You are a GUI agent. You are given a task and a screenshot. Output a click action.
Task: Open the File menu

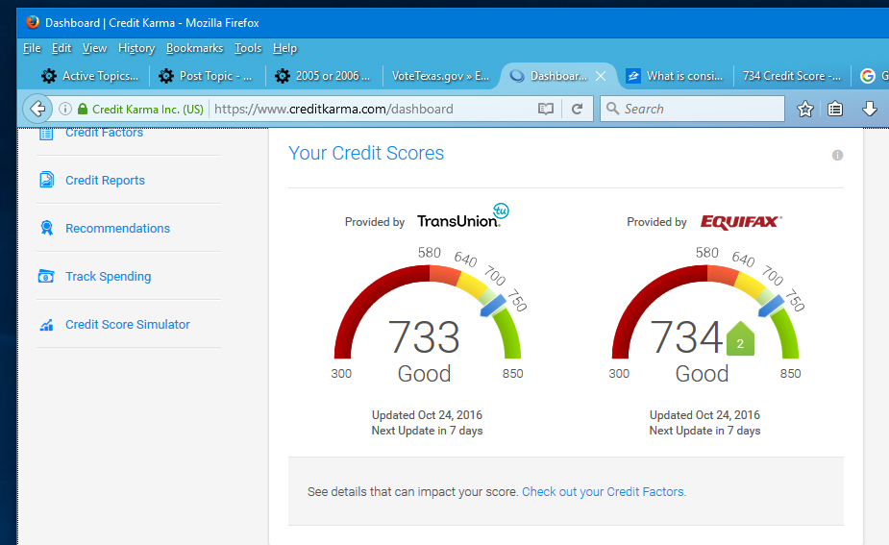32,48
